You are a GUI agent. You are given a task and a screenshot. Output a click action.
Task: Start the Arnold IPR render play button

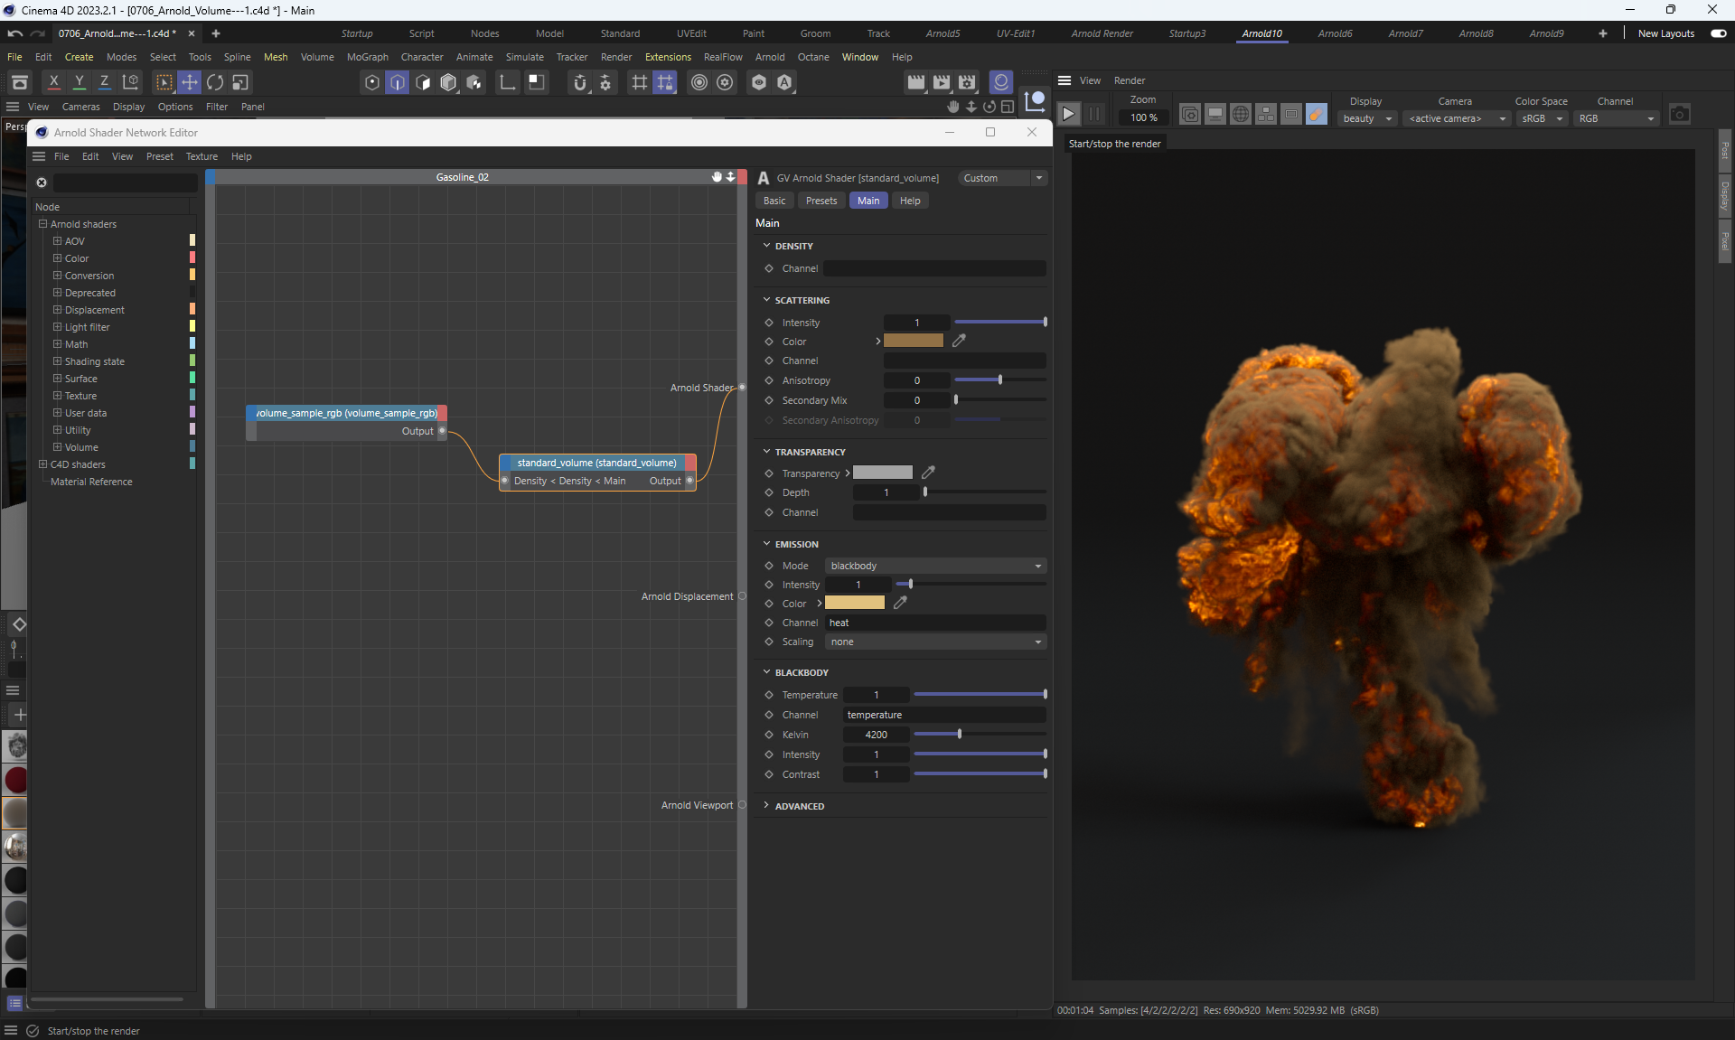(1069, 115)
